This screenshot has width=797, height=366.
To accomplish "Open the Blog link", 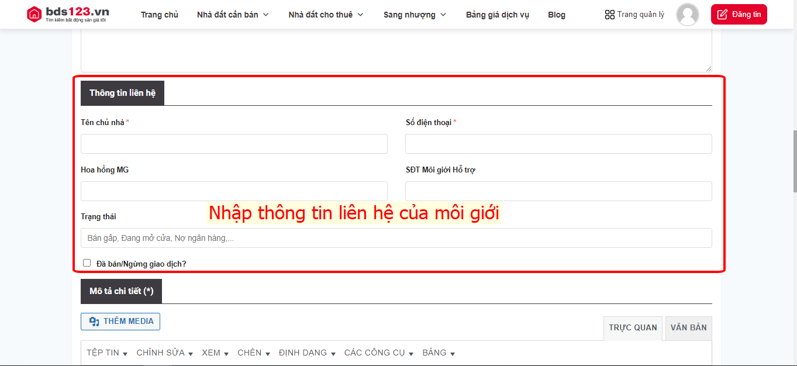I will coord(557,15).
